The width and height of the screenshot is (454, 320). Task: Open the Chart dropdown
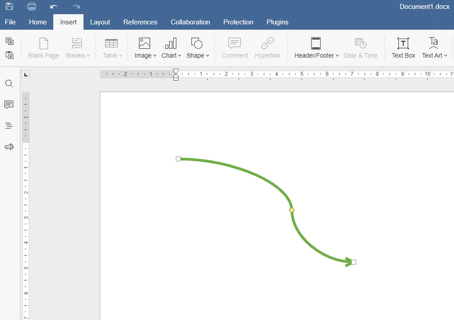(171, 48)
